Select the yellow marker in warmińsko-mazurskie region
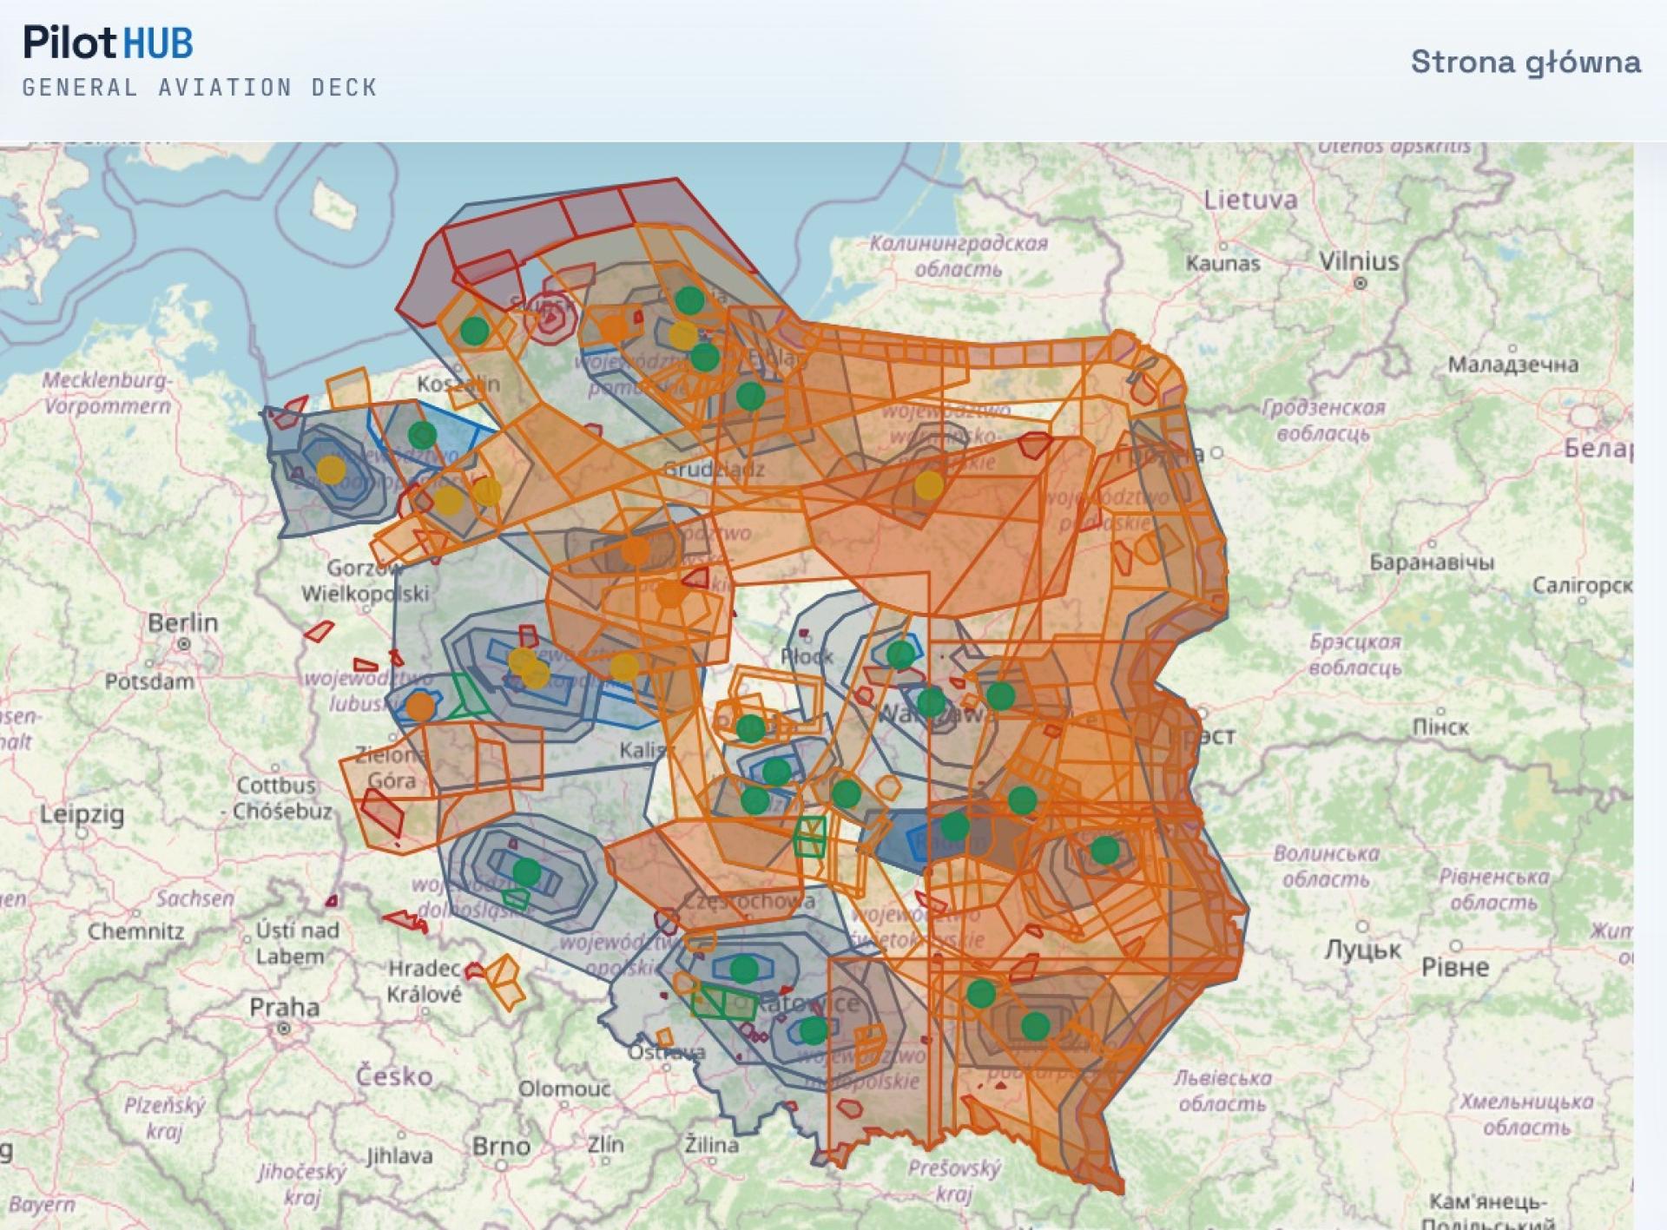The width and height of the screenshot is (1667, 1230). [x=928, y=484]
